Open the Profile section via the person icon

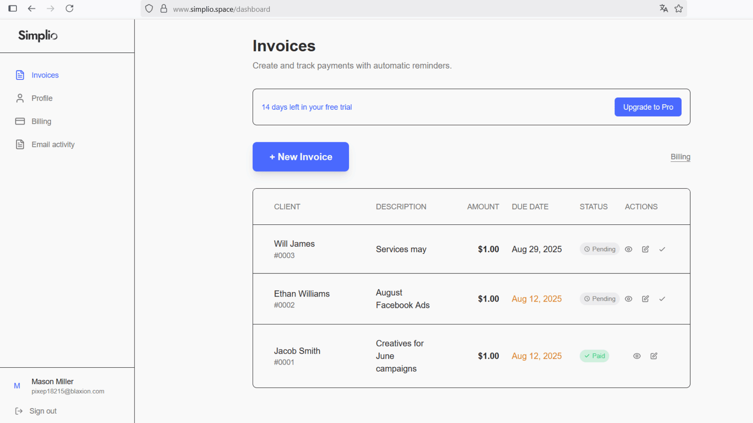click(20, 98)
